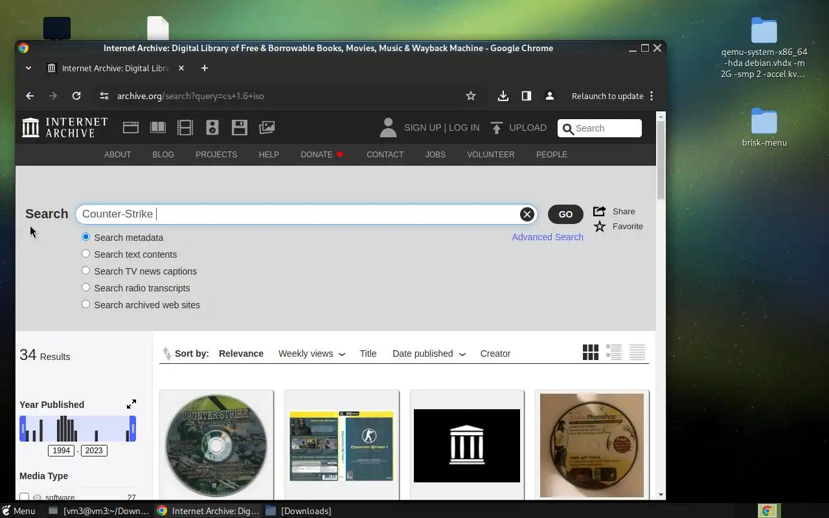The image size is (829, 518).
Task: Open the JOBS menu item
Action: [435, 155]
